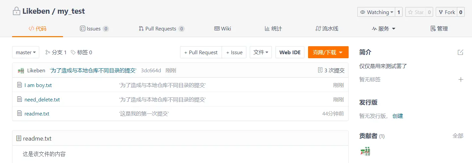The width and height of the screenshot is (472, 163).
Task: Click the 这是该文件的内容 readme text
Action: pos(44,154)
